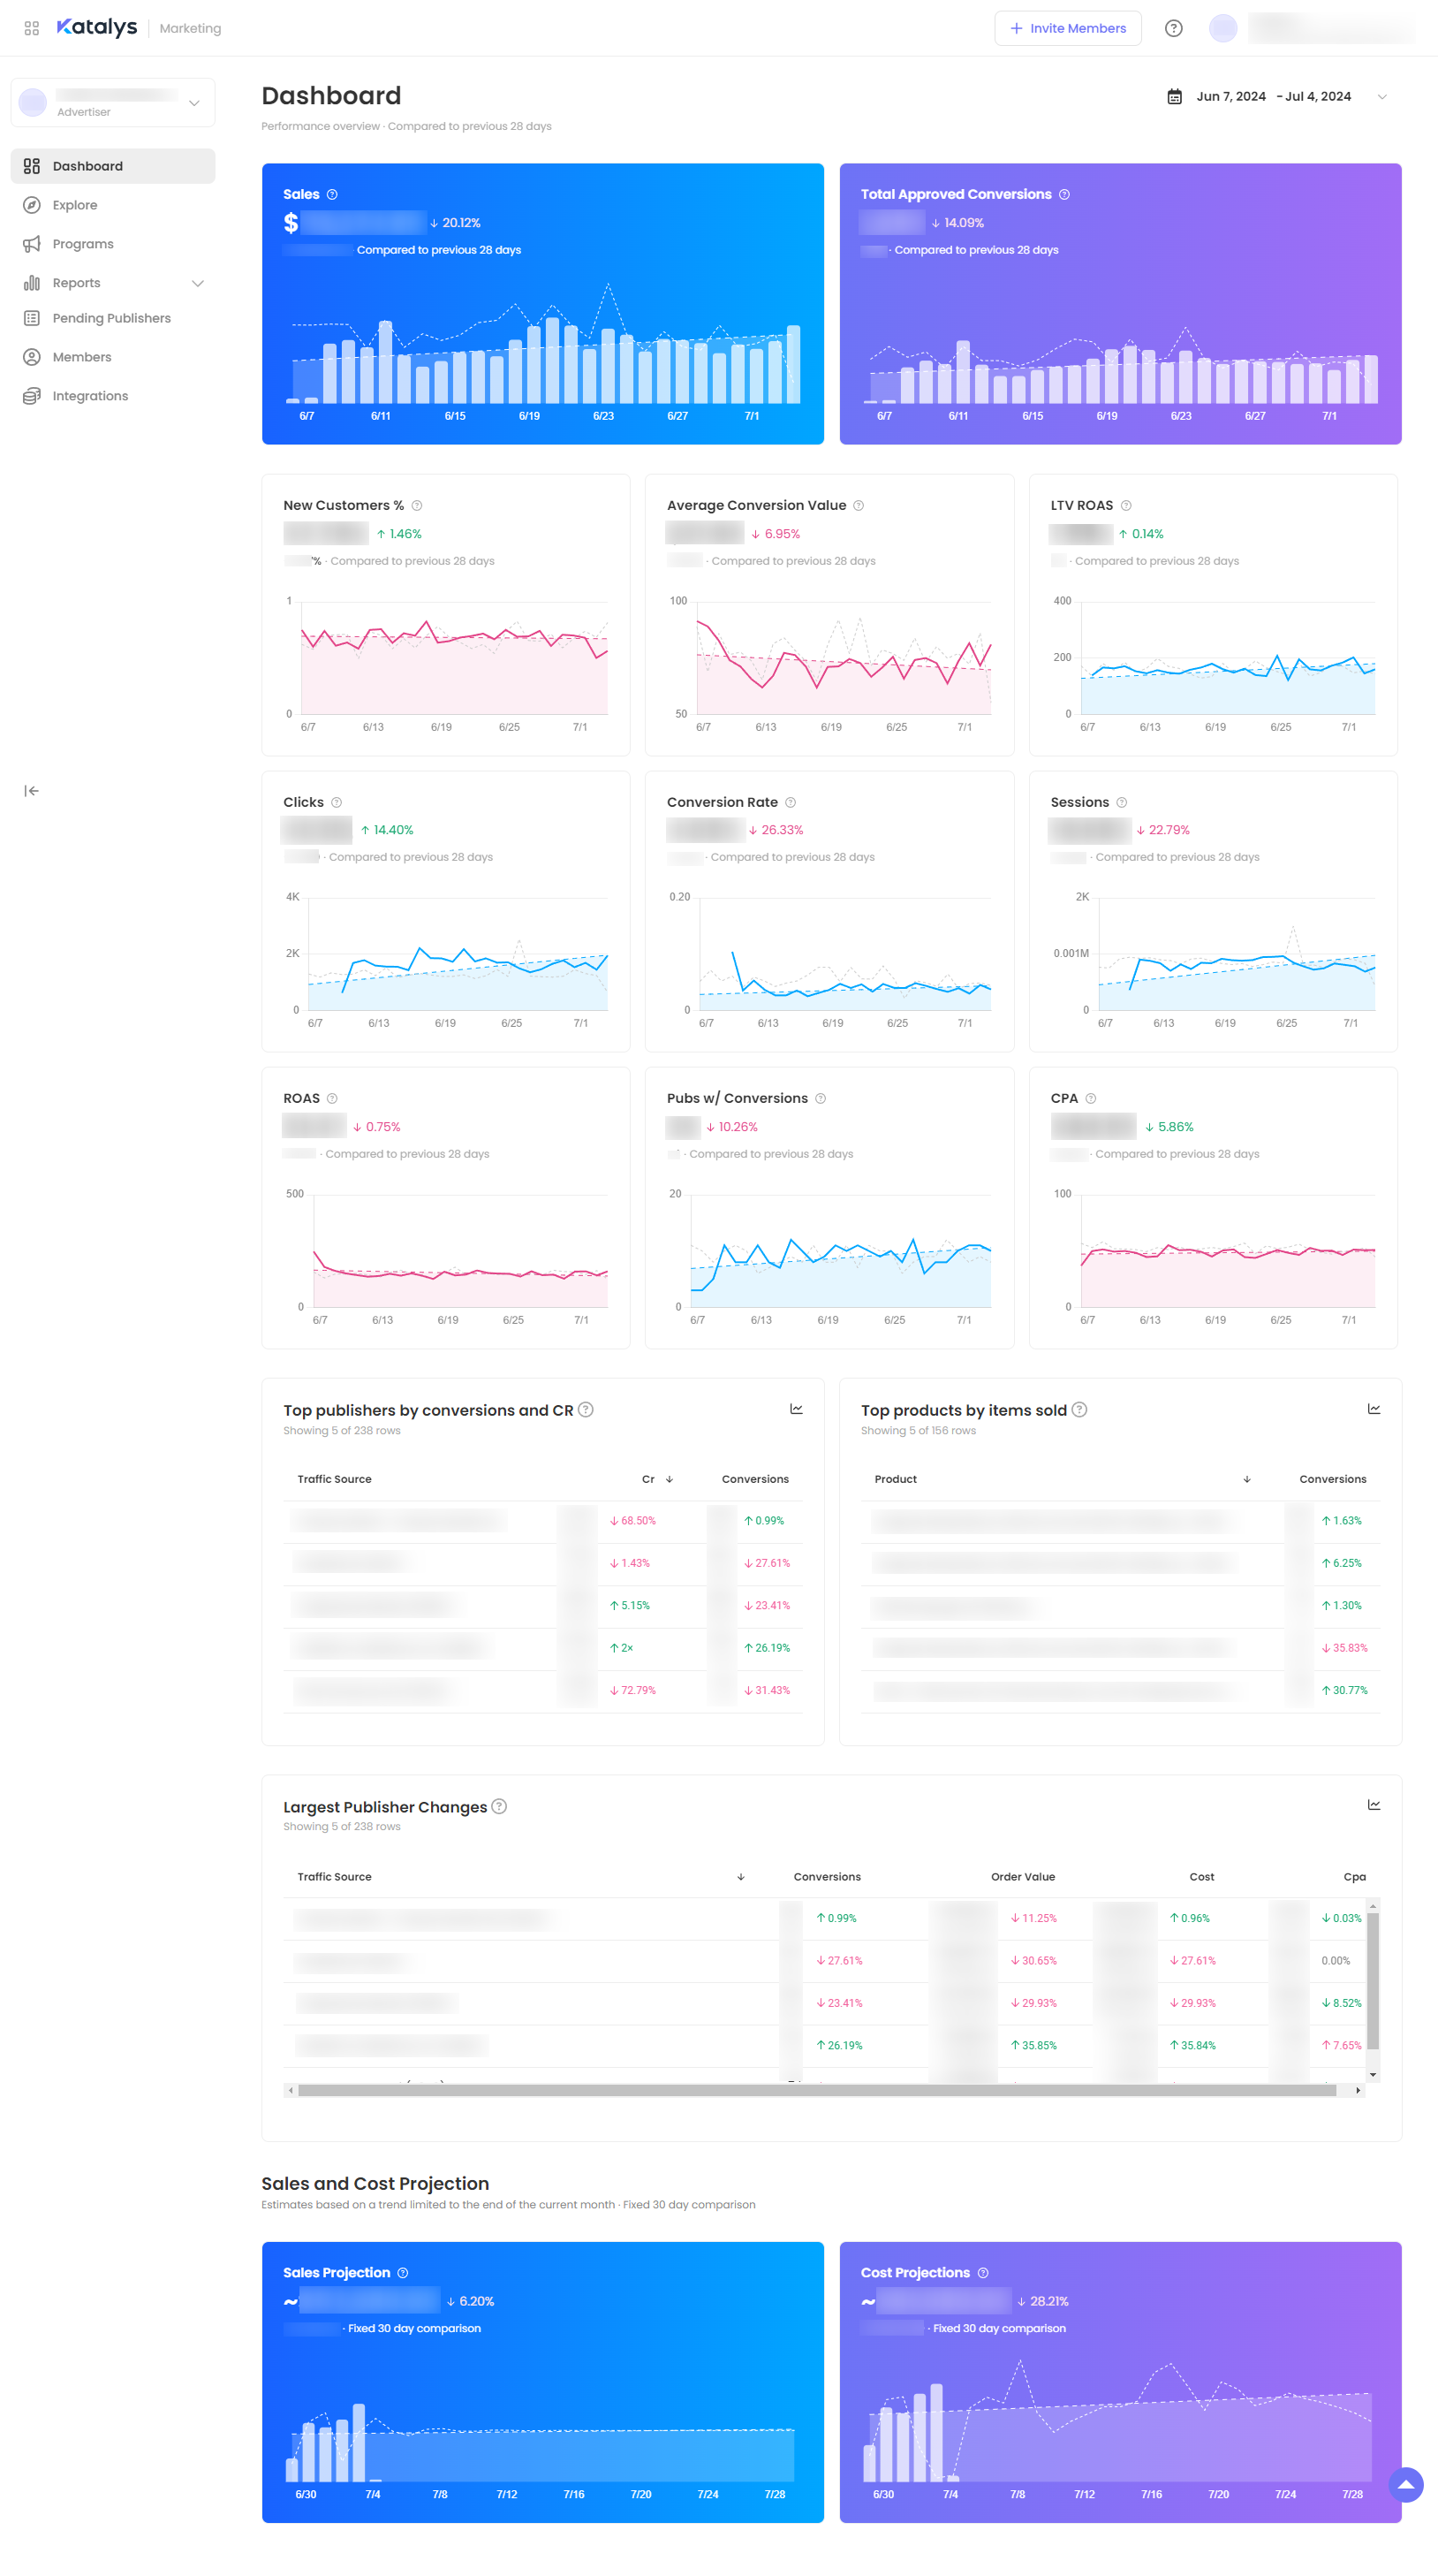The width and height of the screenshot is (1438, 2576).
Task: Open chart view for Top products table
Action: 1373,1409
